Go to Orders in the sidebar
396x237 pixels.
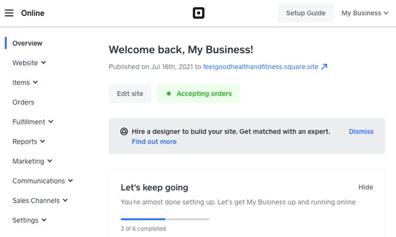tap(23, 102)
